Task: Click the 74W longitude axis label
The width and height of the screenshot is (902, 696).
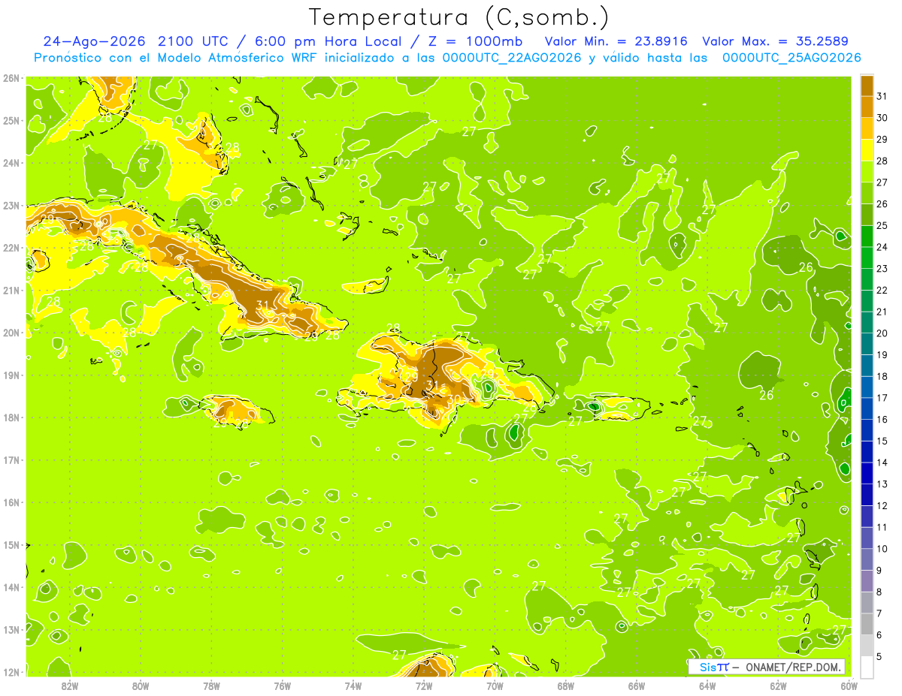Action: tap(353, 685)
